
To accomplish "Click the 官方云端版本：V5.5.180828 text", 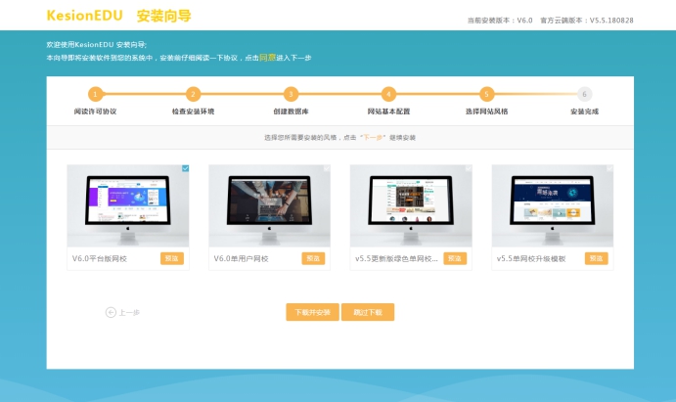I will click(587, 21).
